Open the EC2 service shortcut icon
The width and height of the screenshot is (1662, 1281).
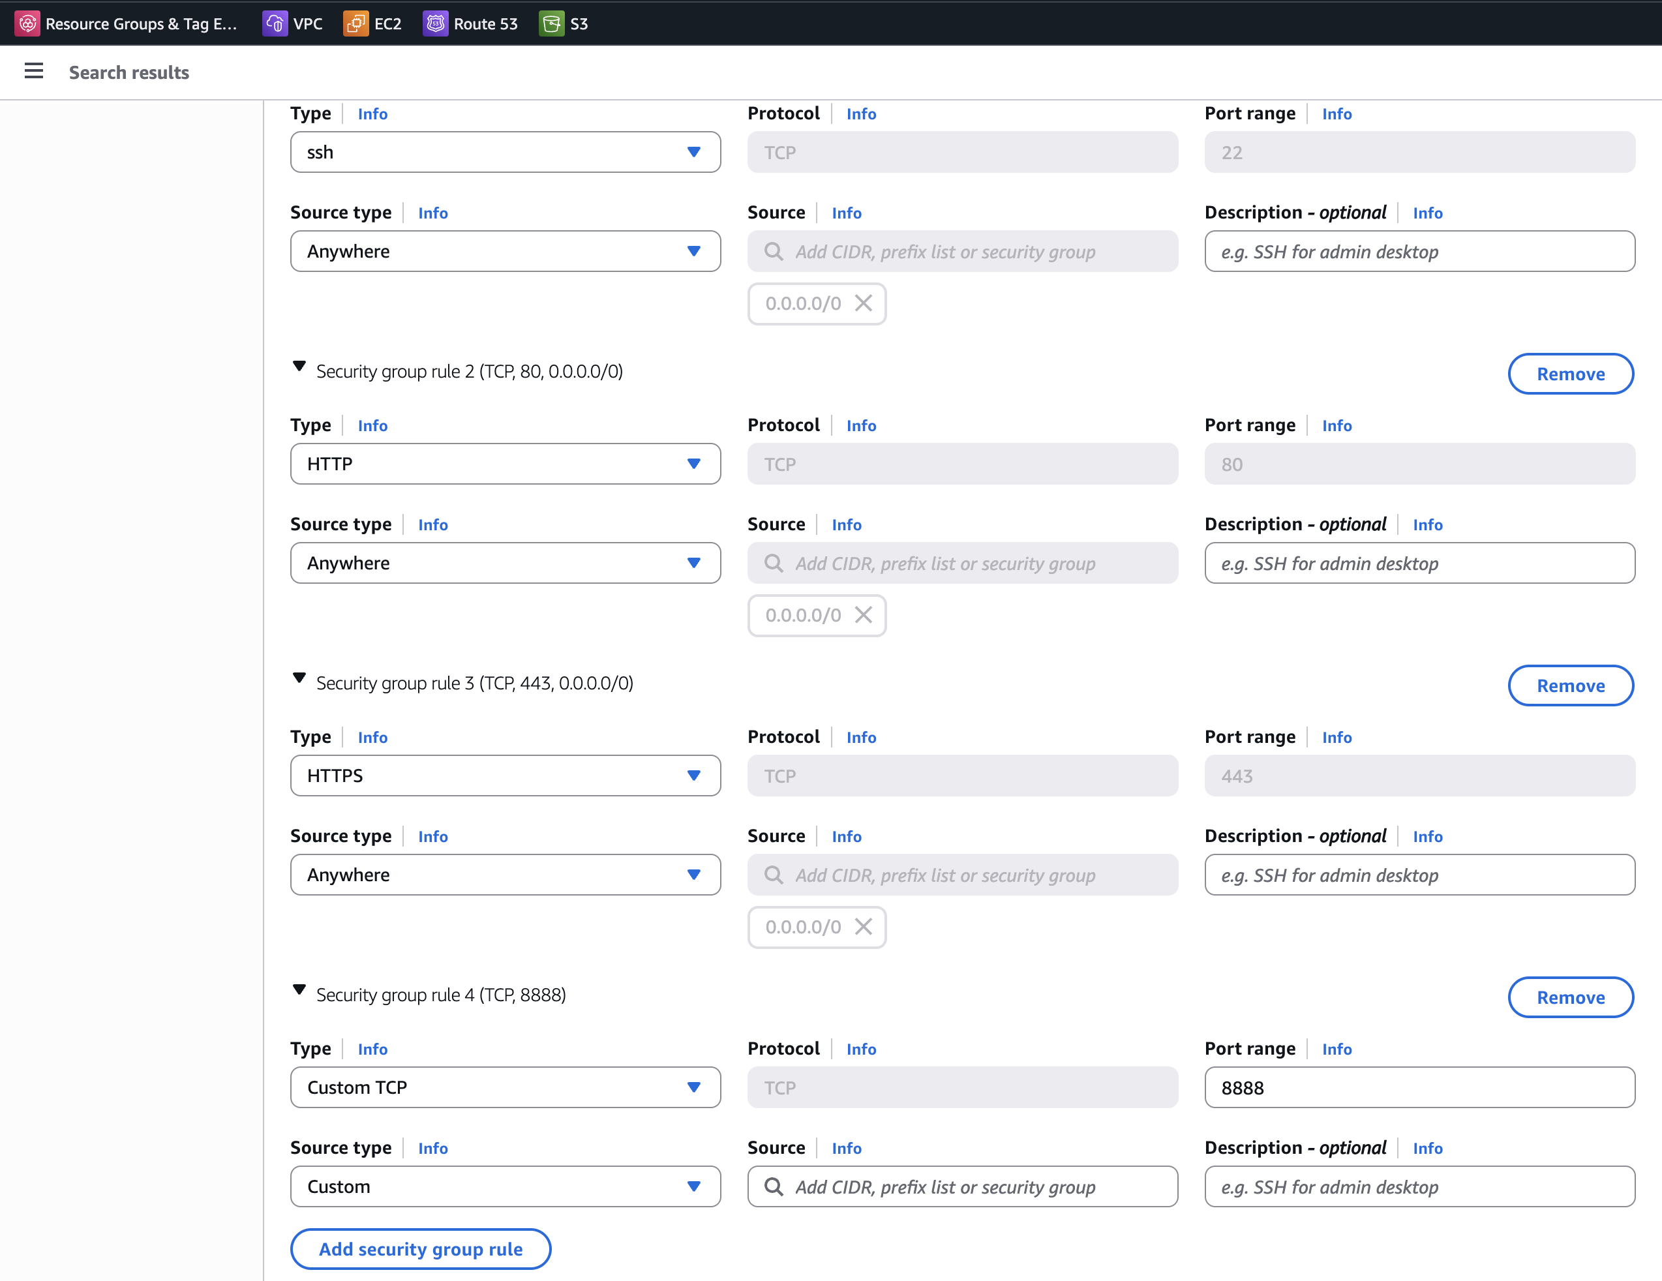tap(355, 23)
